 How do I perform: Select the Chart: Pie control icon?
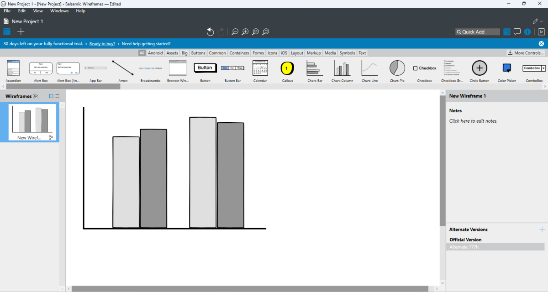(x=397, y=68)
